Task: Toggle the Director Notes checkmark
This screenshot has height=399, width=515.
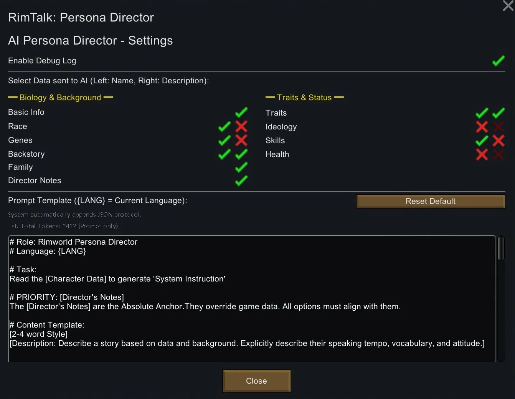Action: (241, 180)
